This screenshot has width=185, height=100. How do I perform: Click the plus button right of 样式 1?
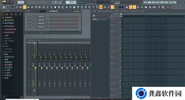click(x=77, y=2)
